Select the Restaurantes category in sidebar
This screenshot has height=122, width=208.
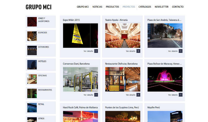[x=45, y=90]
